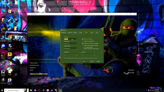Open File Explorer from the taskbar
This screenshot has height=92, width=164.
tap(31, 90)
